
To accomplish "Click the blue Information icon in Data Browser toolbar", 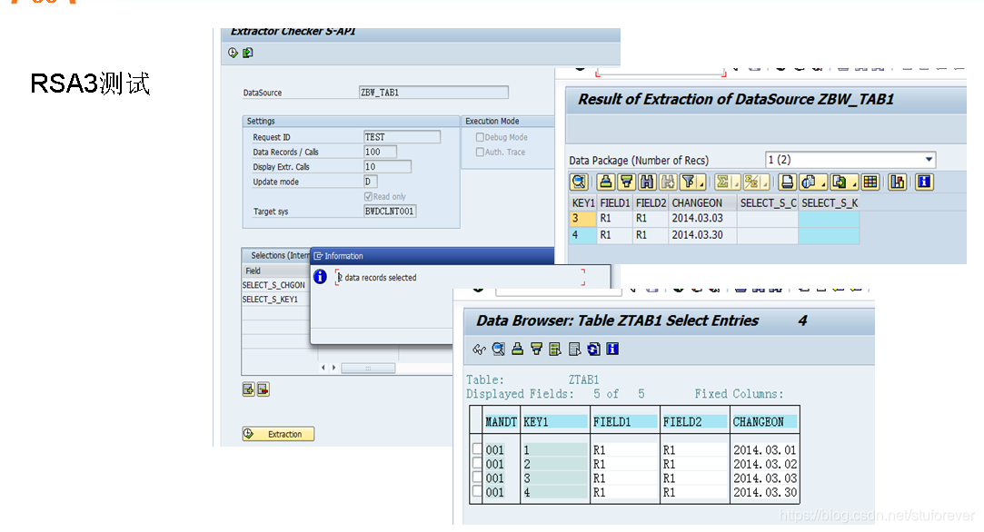I will click(x=612, y=350).
